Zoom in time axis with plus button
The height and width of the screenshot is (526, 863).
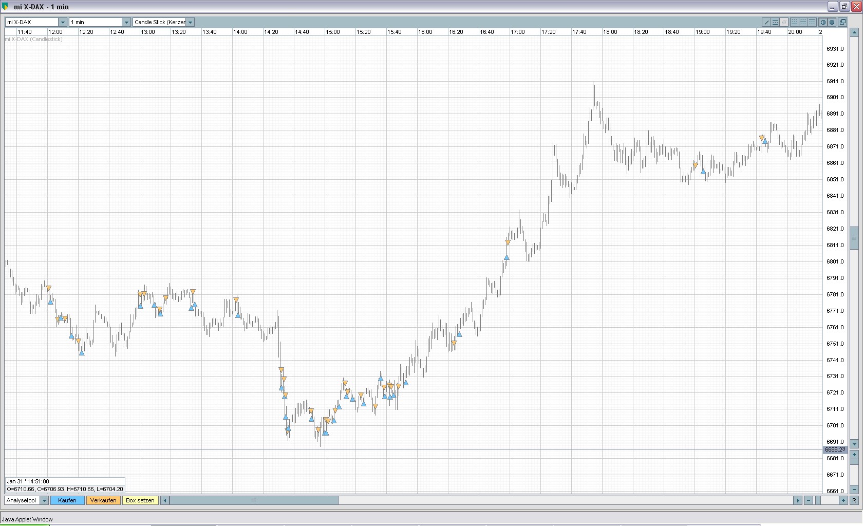coord(843,500)
